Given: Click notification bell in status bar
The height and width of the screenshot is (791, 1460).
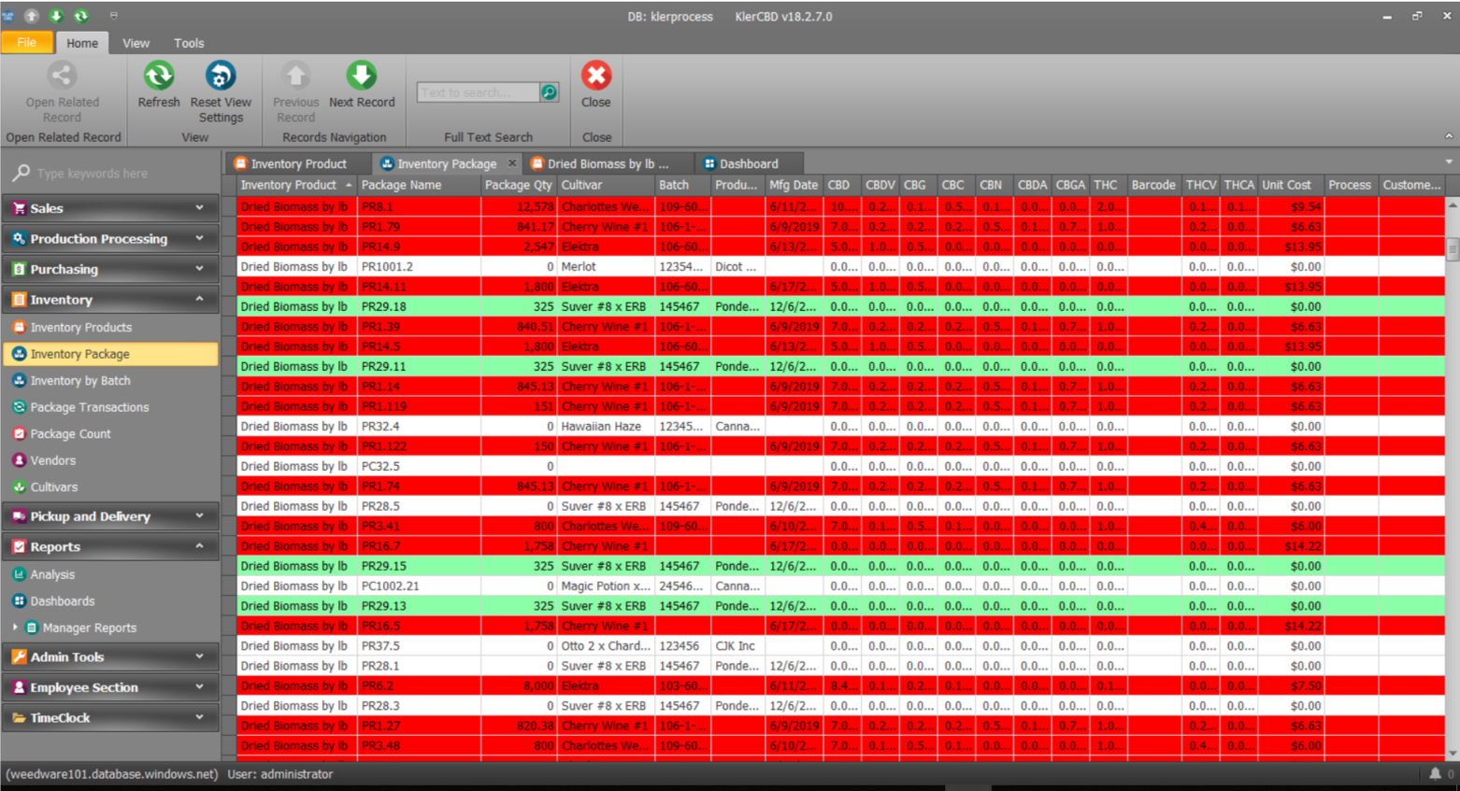Looking at the screenshot, I should pyautogui.click(x=1435, y=774).
